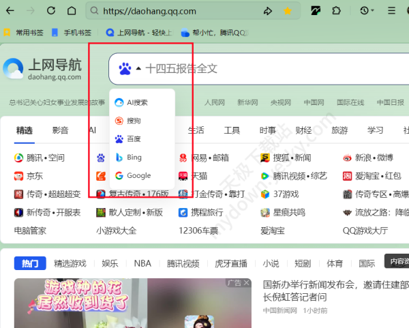Viewport: 409px width, 328px height.
Task: Select 搜狗 search engine option
Action: [x=134, y=121]
